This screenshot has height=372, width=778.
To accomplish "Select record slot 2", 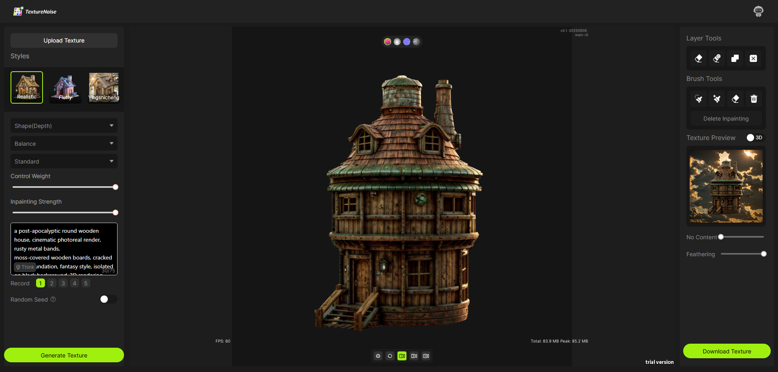I will [52, 283].
